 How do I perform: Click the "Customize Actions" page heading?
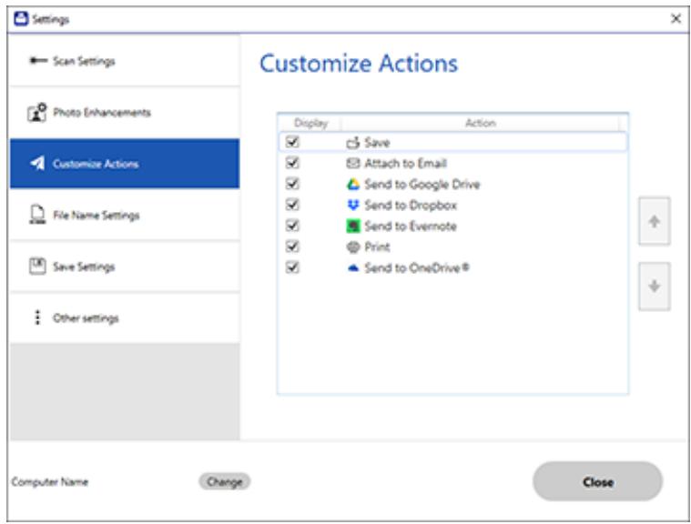click(359, 63)
